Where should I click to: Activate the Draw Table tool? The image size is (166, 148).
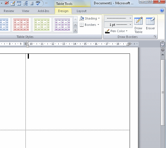click(138, 25)
